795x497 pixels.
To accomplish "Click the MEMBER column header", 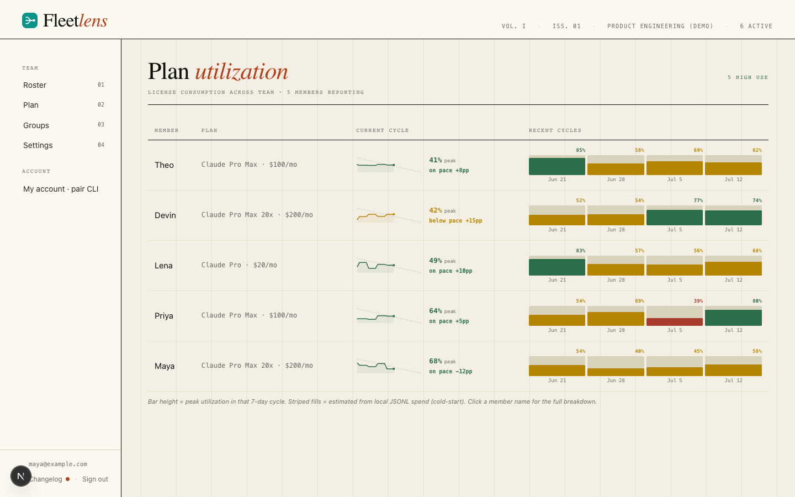I will pyautogui.click(x=166, y=130).
